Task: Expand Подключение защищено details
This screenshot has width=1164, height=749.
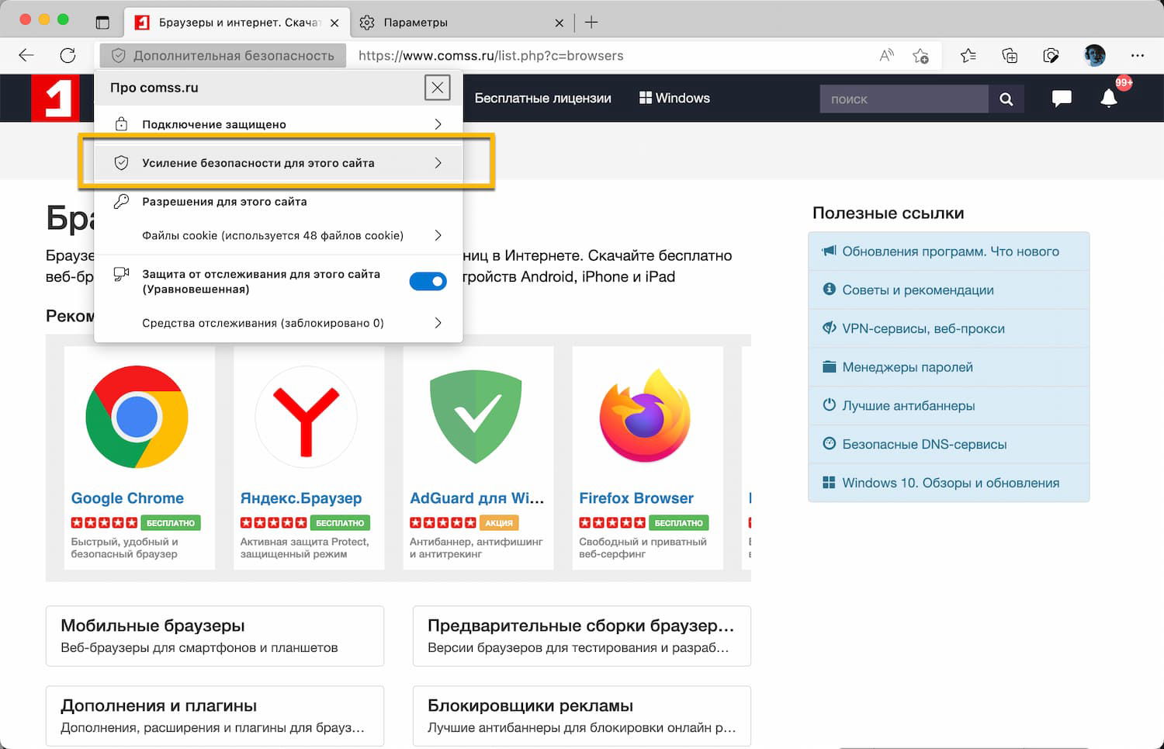Action: tap(279, 124)
